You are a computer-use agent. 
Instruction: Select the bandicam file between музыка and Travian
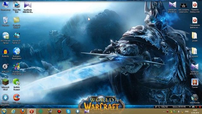(195, 69)
